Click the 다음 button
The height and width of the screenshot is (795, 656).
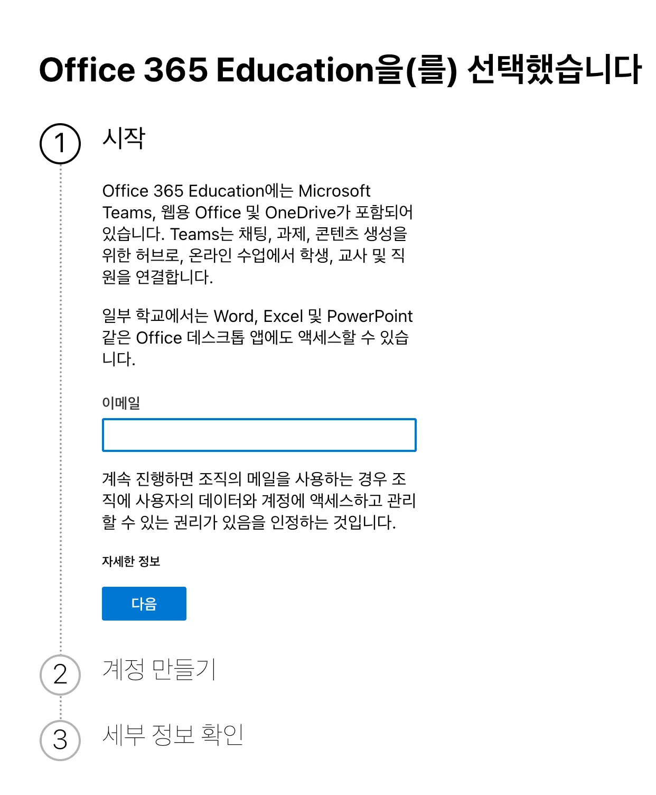pos(144,604)
